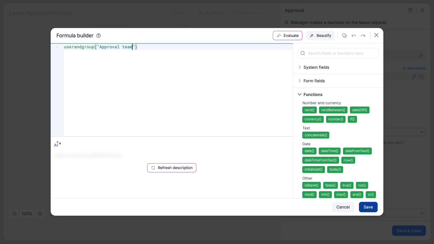Zoom out the workflow canvas
Image resolution: width=434 pixels, height=244 pixels.
[14, 214]
